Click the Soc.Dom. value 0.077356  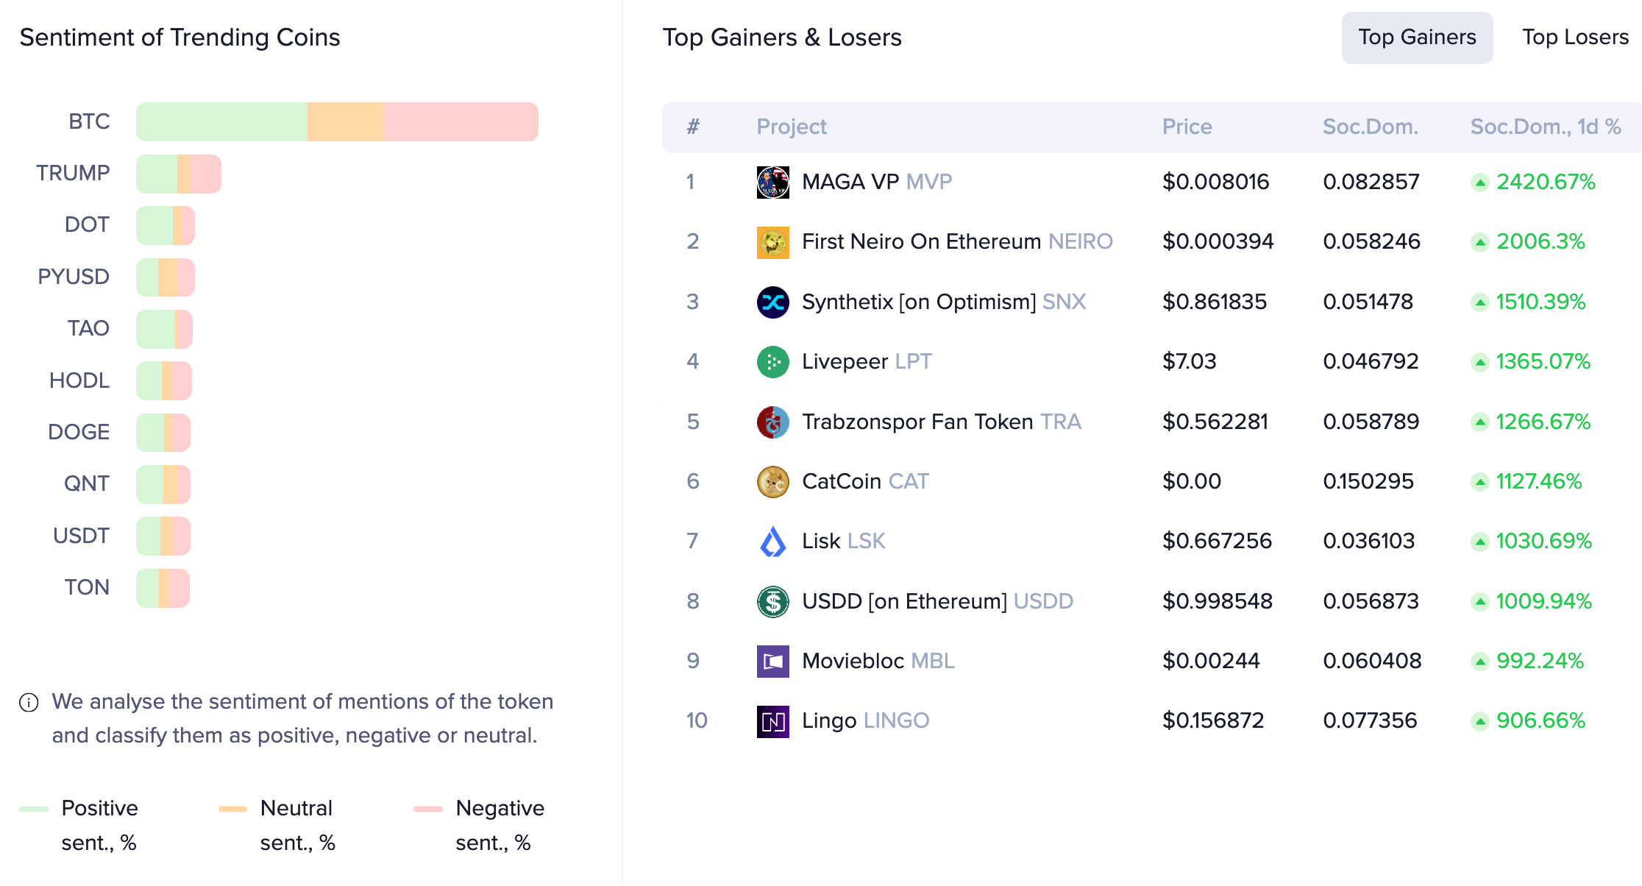point(1370,720)
